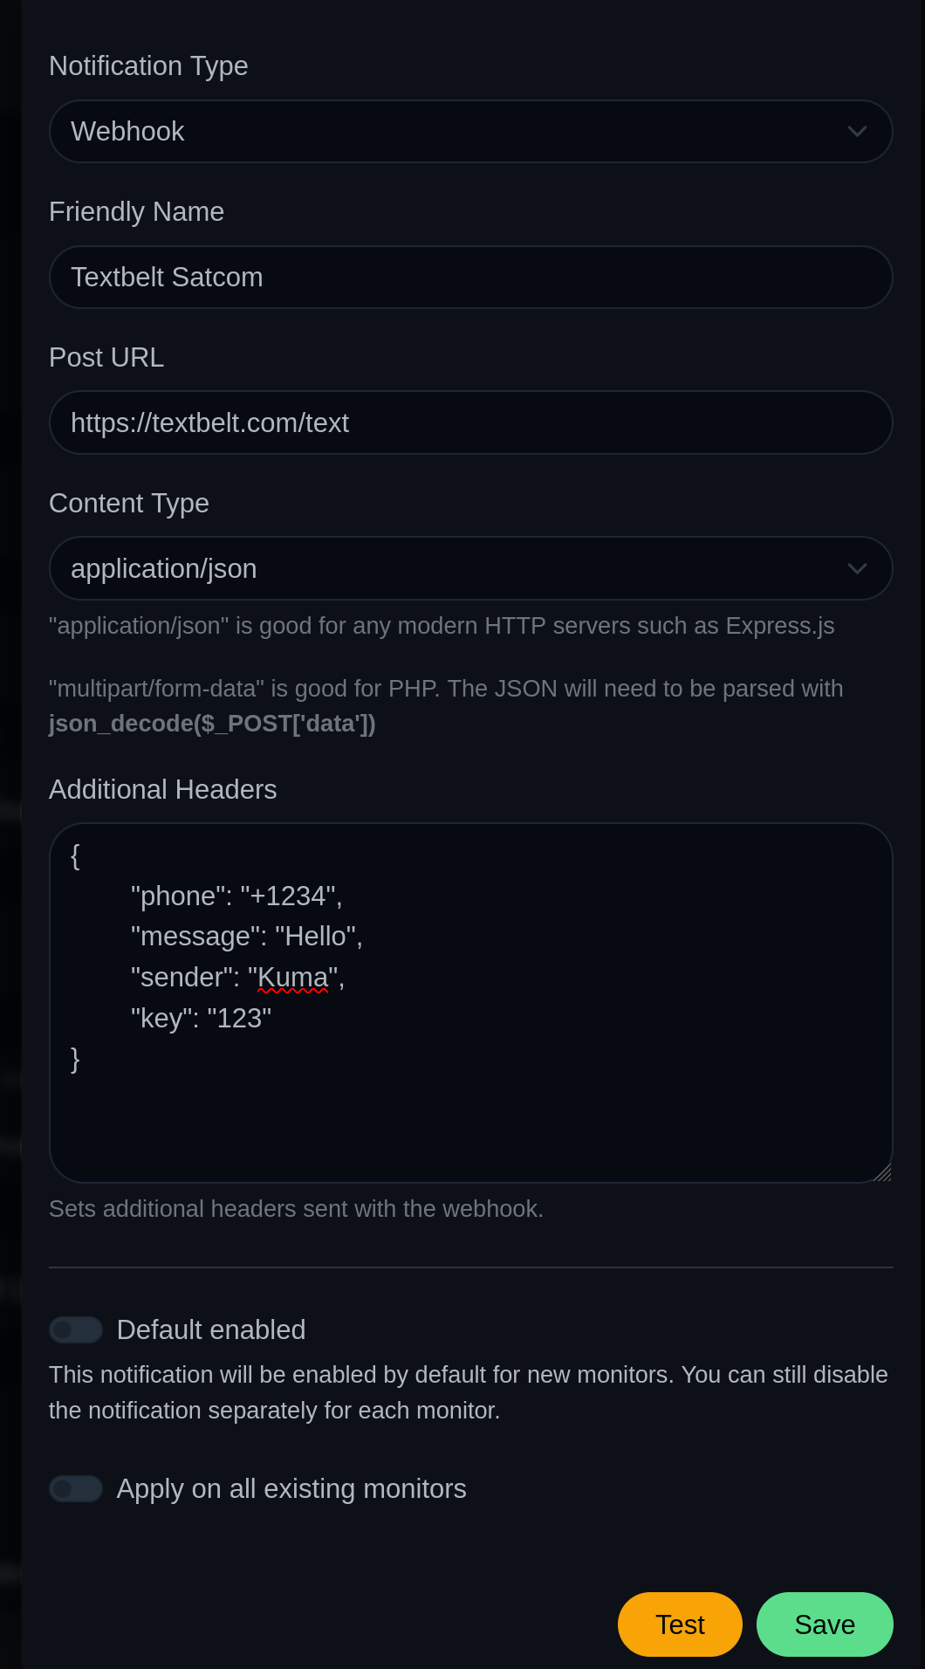
Task: Open the application/json content type selector
Action: pyautogui.click(x=471, y=568)
